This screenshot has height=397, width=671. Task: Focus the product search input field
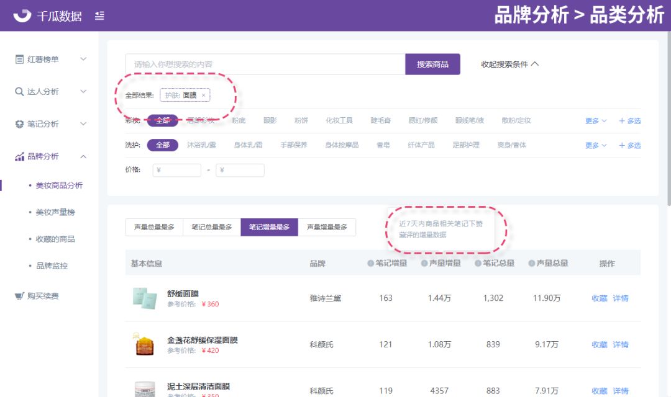[265, 64]
